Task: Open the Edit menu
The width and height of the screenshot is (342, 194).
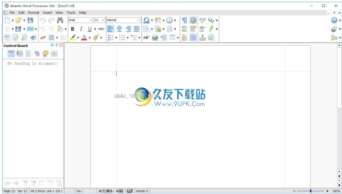Action: (22, 12)
